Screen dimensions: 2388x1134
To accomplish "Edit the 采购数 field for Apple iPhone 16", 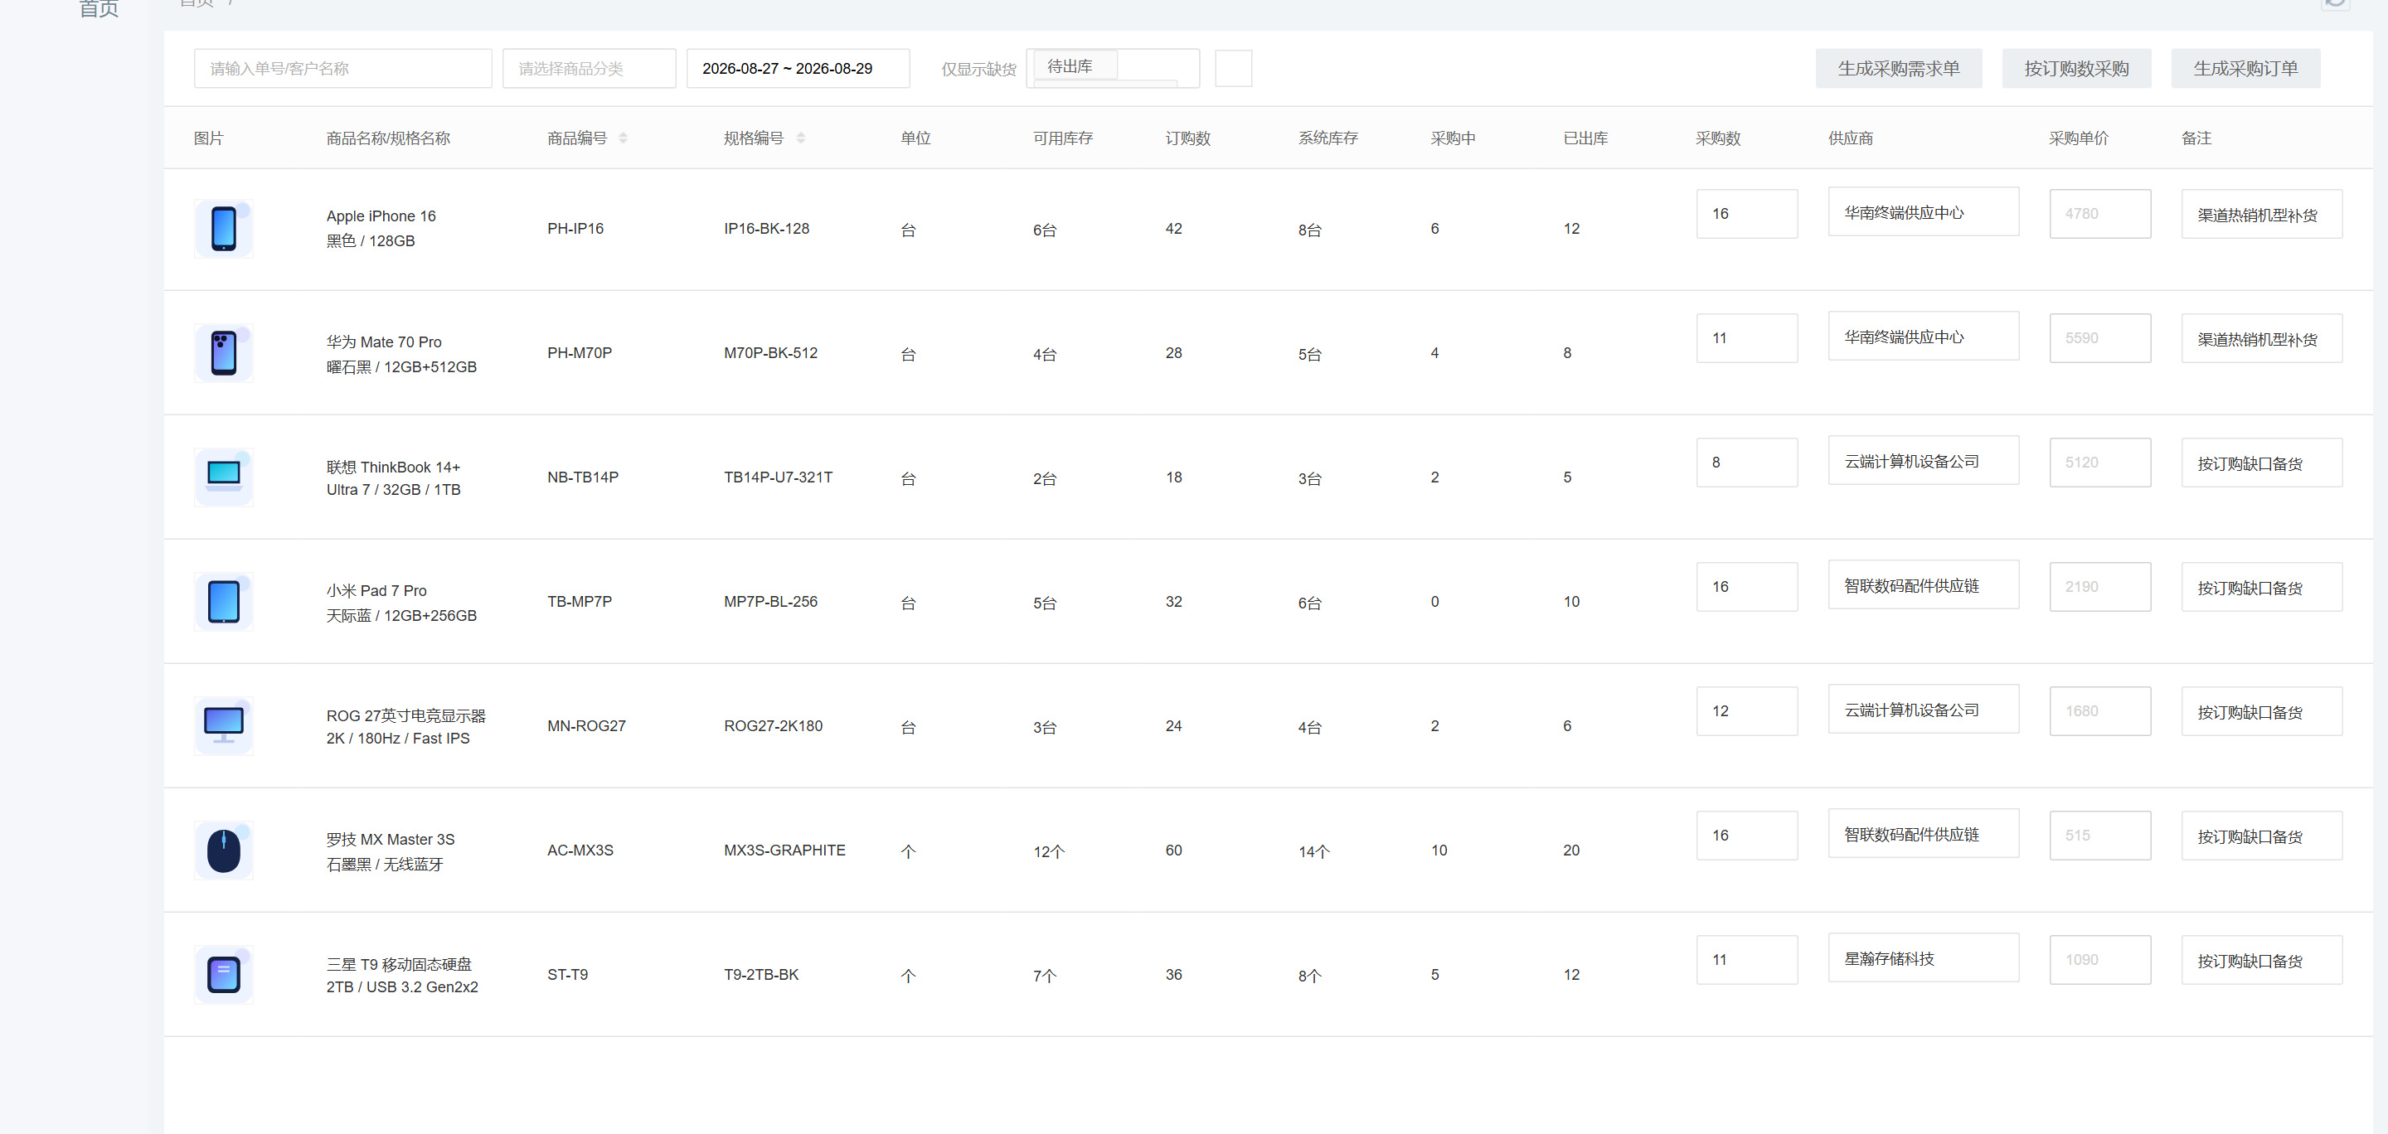I will coord(1746,214).
